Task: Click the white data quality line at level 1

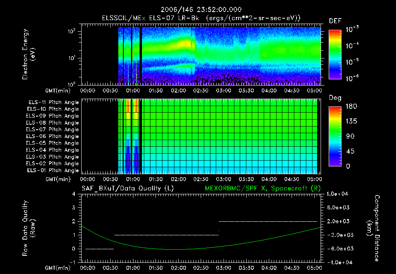Action: coord(166,235)
